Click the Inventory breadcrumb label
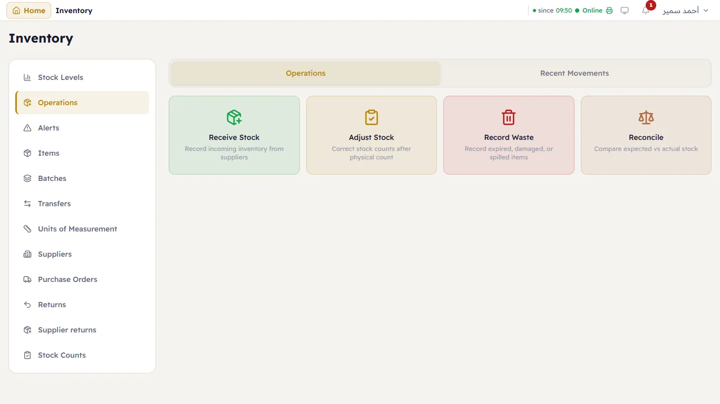 point(74,11)
